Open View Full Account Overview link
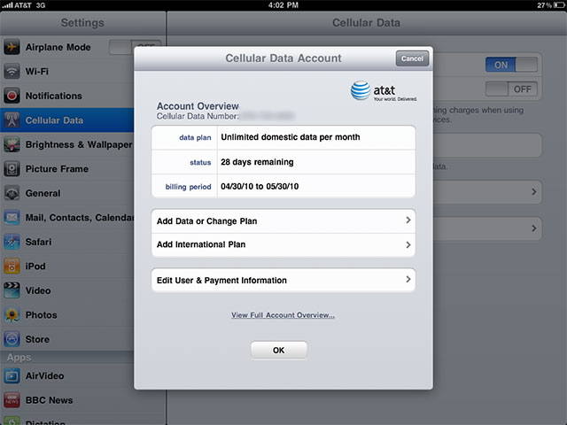This screenshot has width=567, height=425. [283, 315]
